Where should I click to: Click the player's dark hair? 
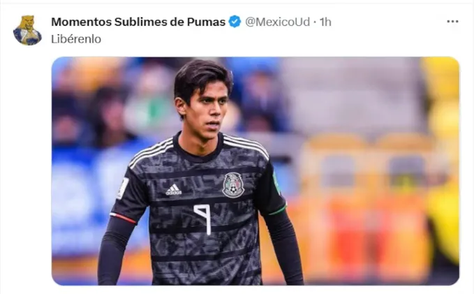[201, 79]
